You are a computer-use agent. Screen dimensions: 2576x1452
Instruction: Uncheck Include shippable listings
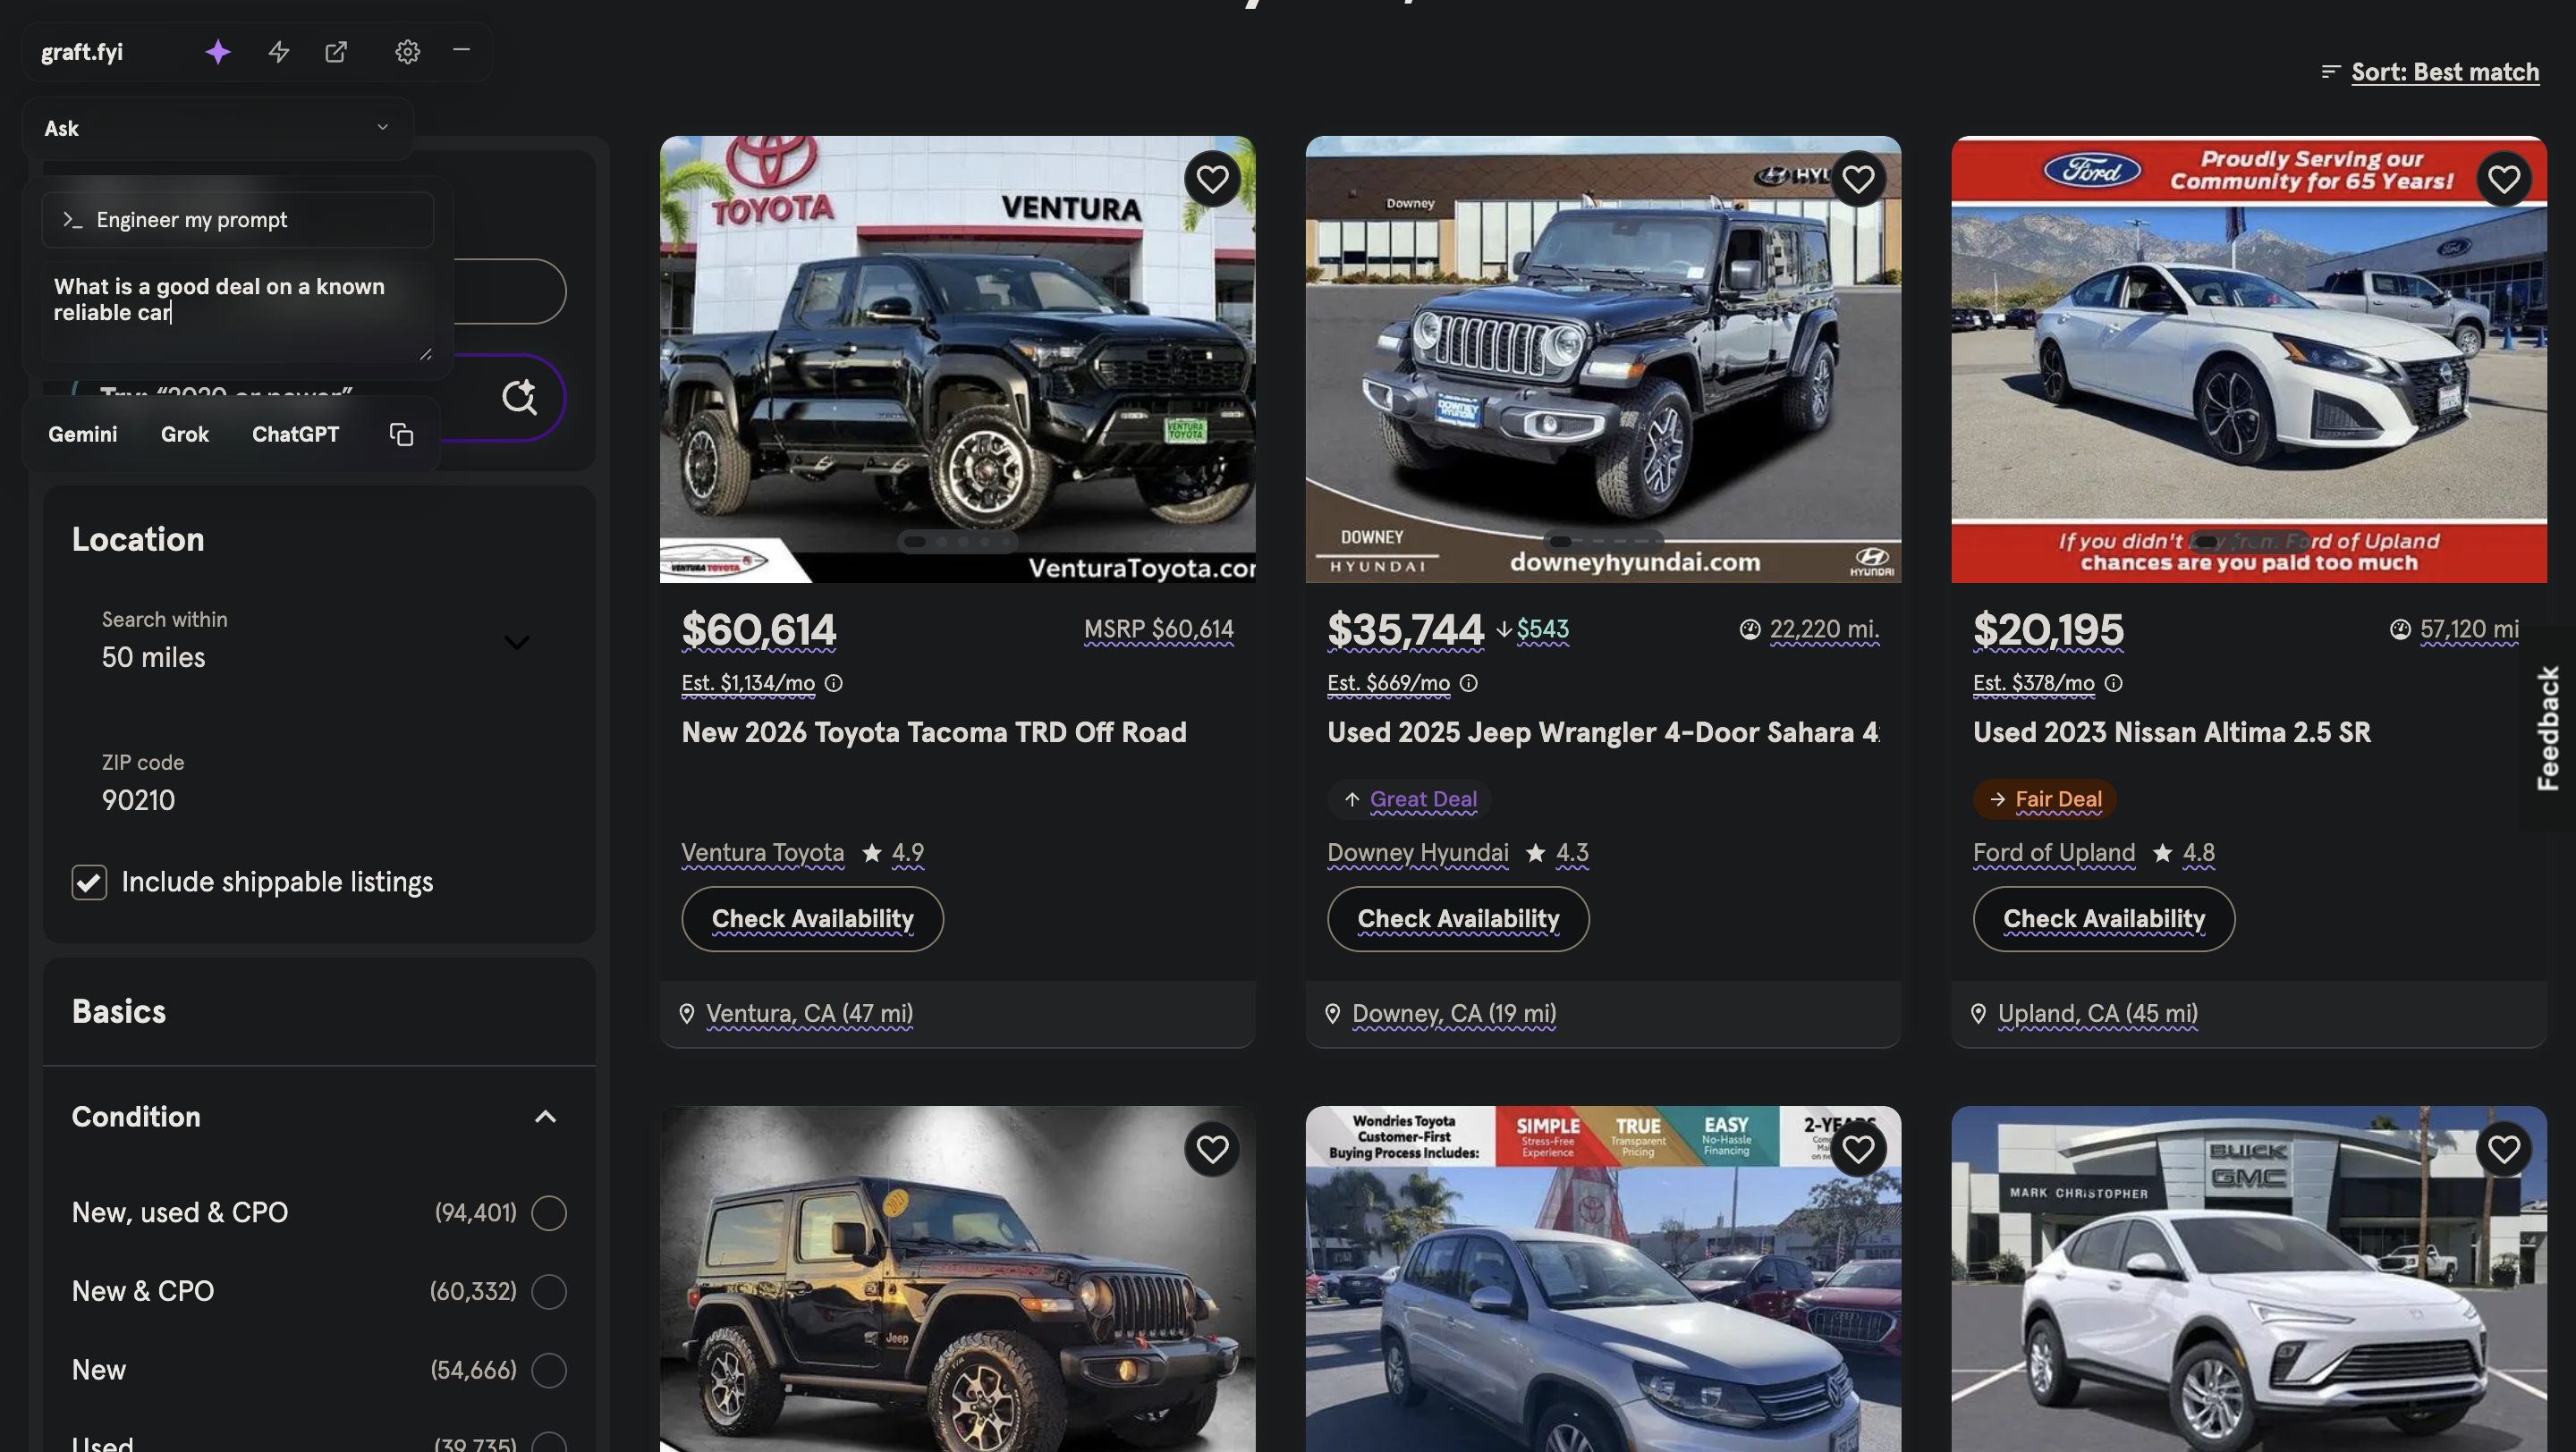[89, 882]
